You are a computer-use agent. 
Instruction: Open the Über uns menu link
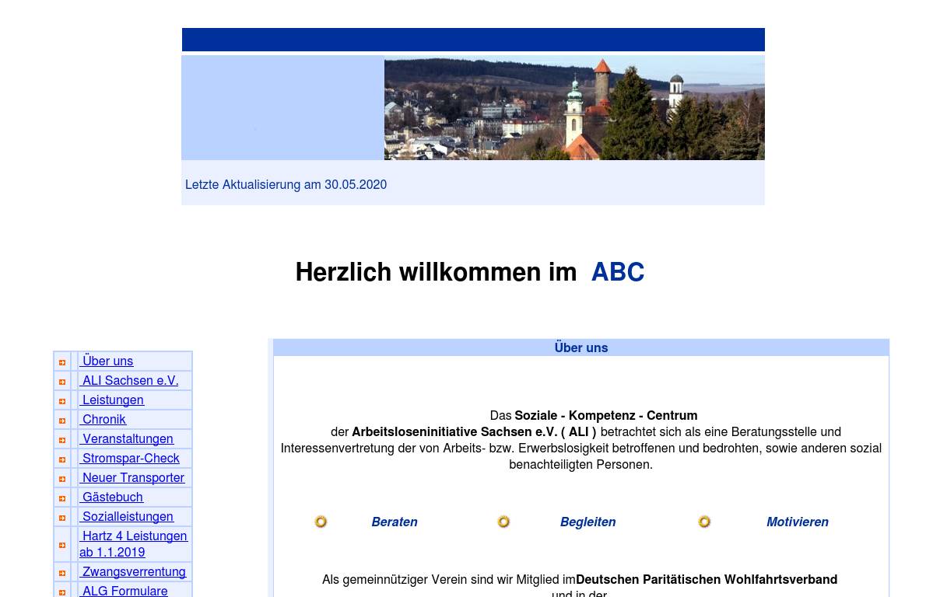107,361
